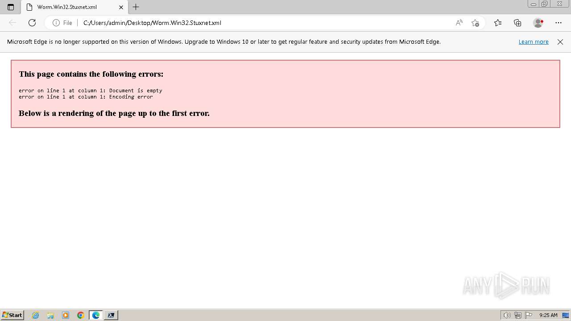Screen dimensions: 571x321
Task: Launch Internet Explorer from taskbar
Action: (36, 315)
